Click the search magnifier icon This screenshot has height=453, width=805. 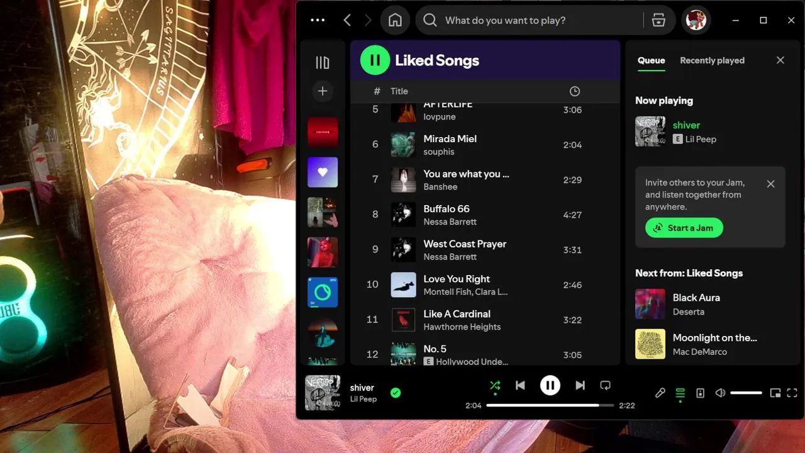click(x=430, y=20)
